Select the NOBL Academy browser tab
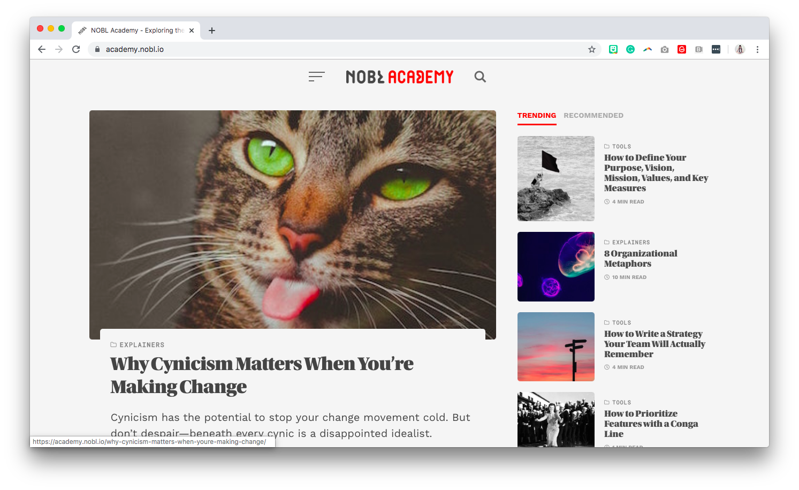The image size is (799, 490). 136,31
